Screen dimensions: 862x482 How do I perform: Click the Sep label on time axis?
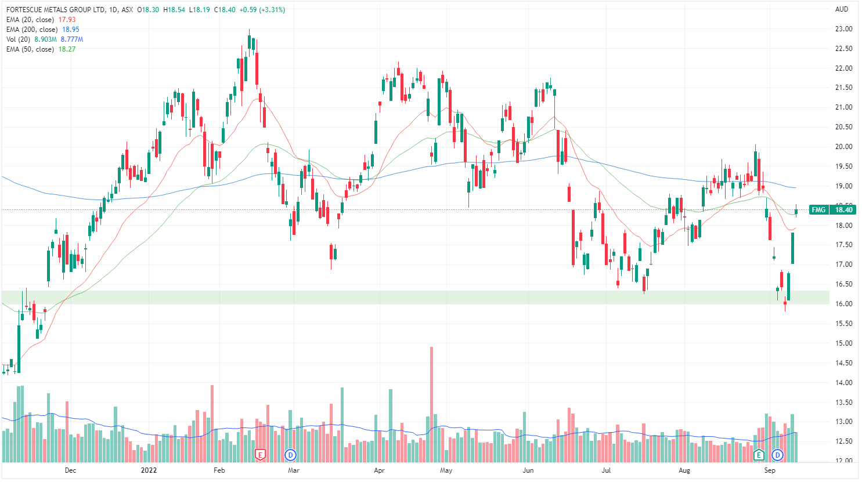point(770,470)
